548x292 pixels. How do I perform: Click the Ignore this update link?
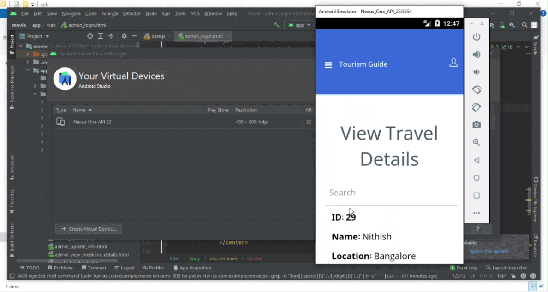(488, 251)
